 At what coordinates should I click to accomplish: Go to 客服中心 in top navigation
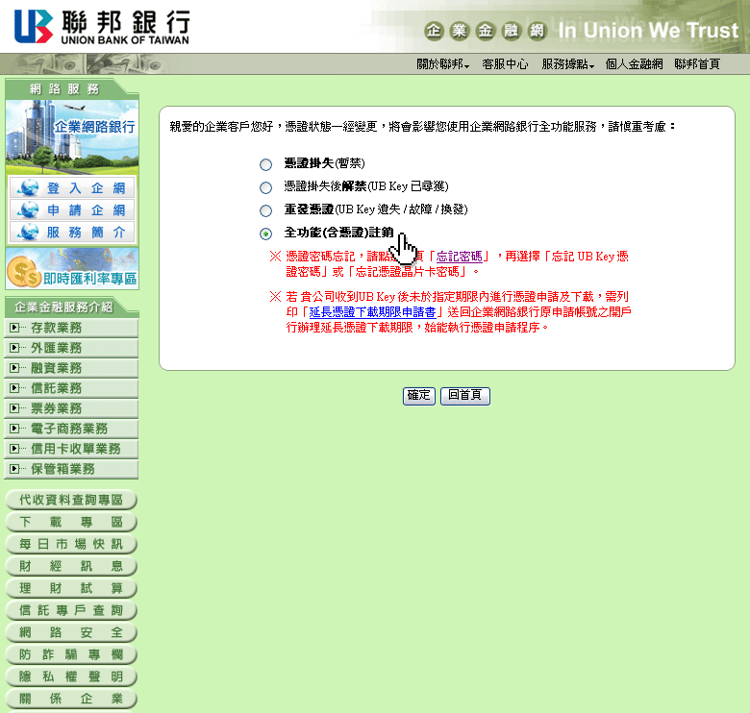pyautogui.click(x=505, y=64)
